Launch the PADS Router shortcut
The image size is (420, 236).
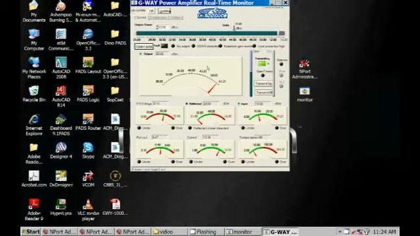[x=88, y=123]
